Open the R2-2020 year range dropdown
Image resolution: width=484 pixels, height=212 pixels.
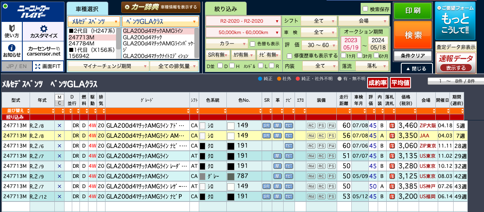(243, 21)
